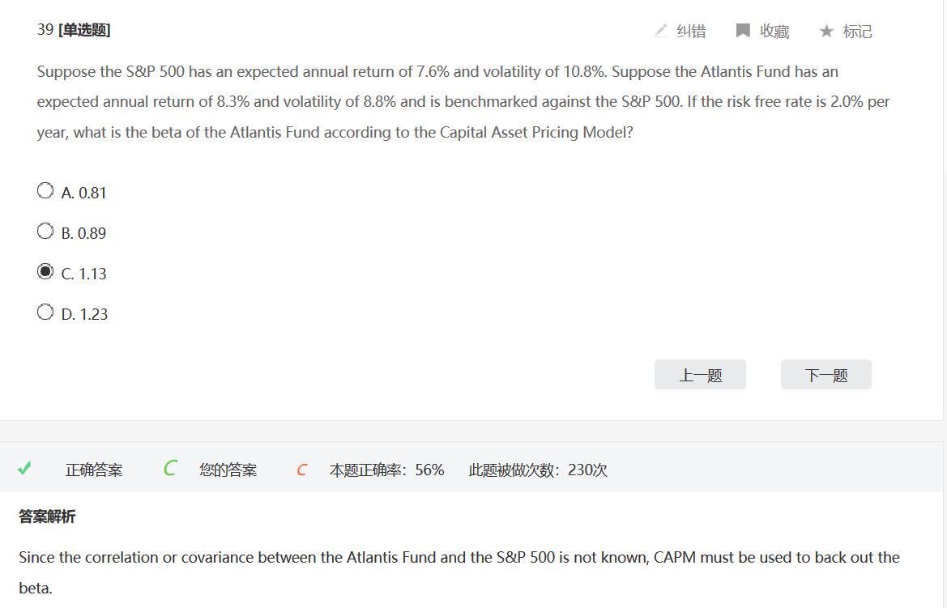Click the 您的答案 label
This screenshot has height=608, width=947.
pyautogui.click(x=228, y=470)
